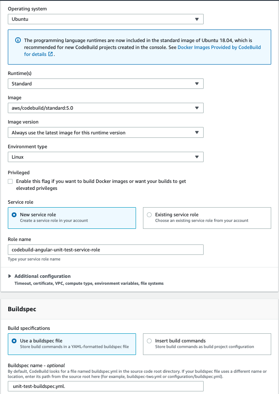Open the Image dropdown with aws/codebuild/standard:5.0
The image size is (279, 394).
(x=105, y=108)
